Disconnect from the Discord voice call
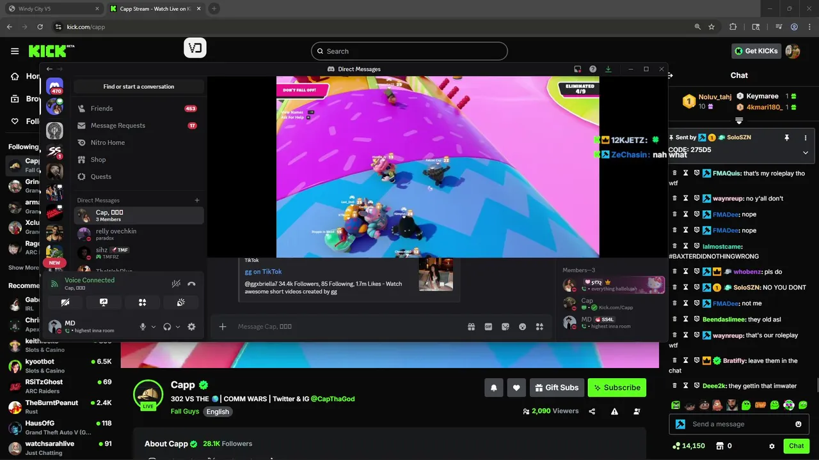This screenshot has width=819, height=460. (191, 284)
